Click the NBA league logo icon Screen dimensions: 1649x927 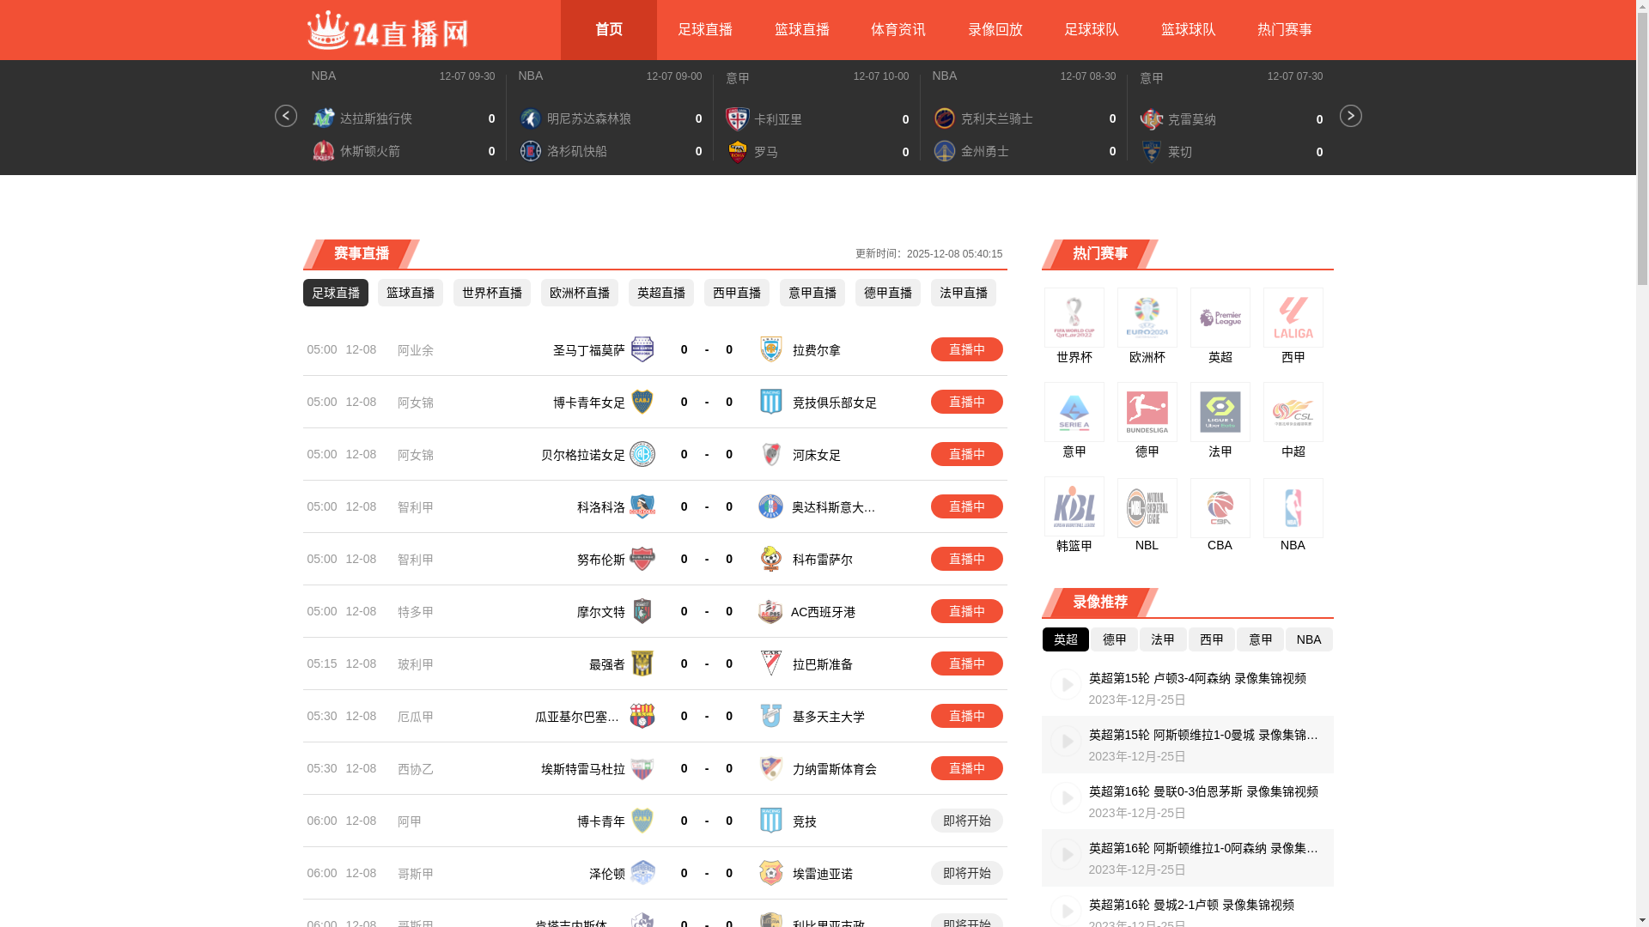click(1293, 508)
